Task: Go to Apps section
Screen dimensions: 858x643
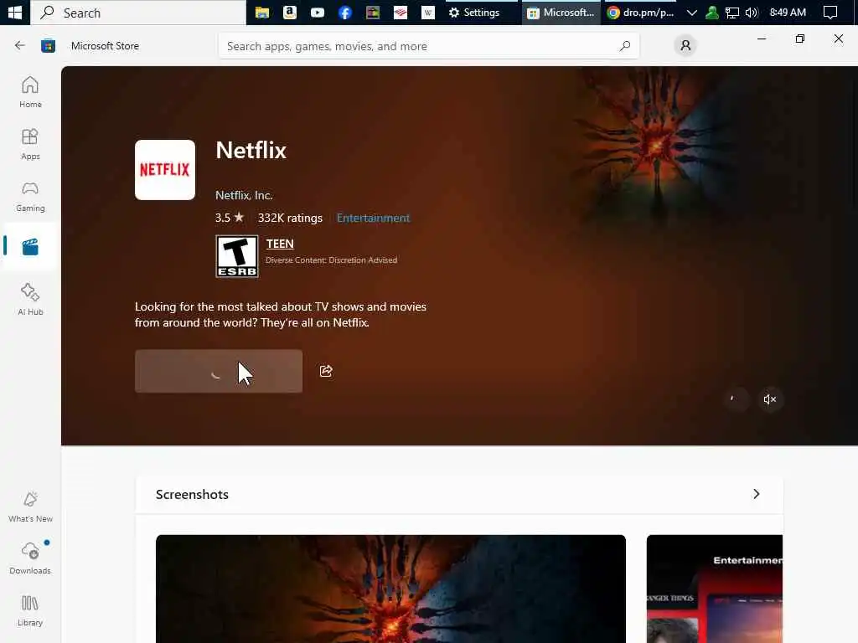Action: click(x=30, y=144)
